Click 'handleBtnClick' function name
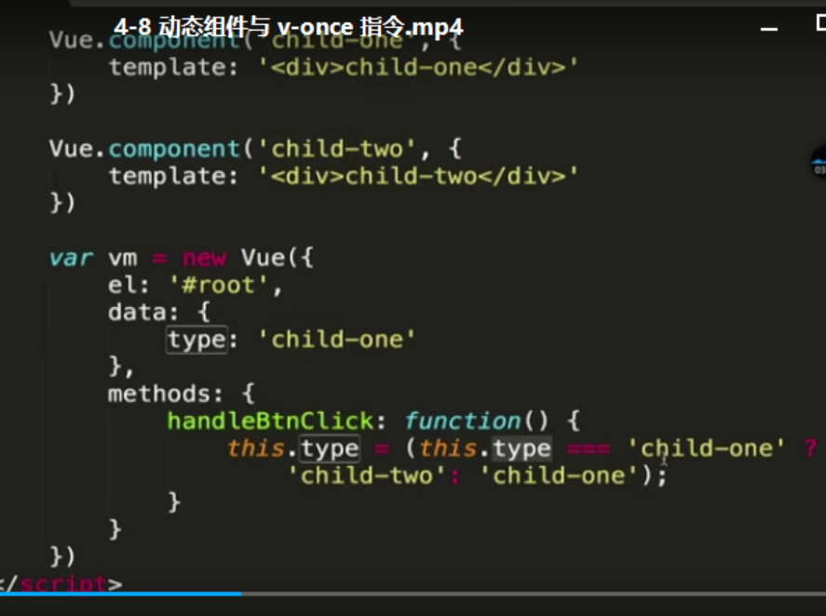The height and width of the screenshot is (616, 826). tap(270, 422)
